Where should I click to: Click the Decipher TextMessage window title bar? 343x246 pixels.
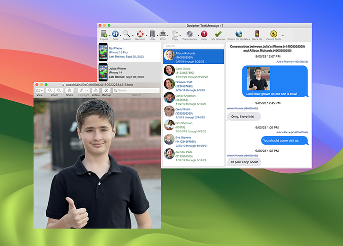click(205, 26)
